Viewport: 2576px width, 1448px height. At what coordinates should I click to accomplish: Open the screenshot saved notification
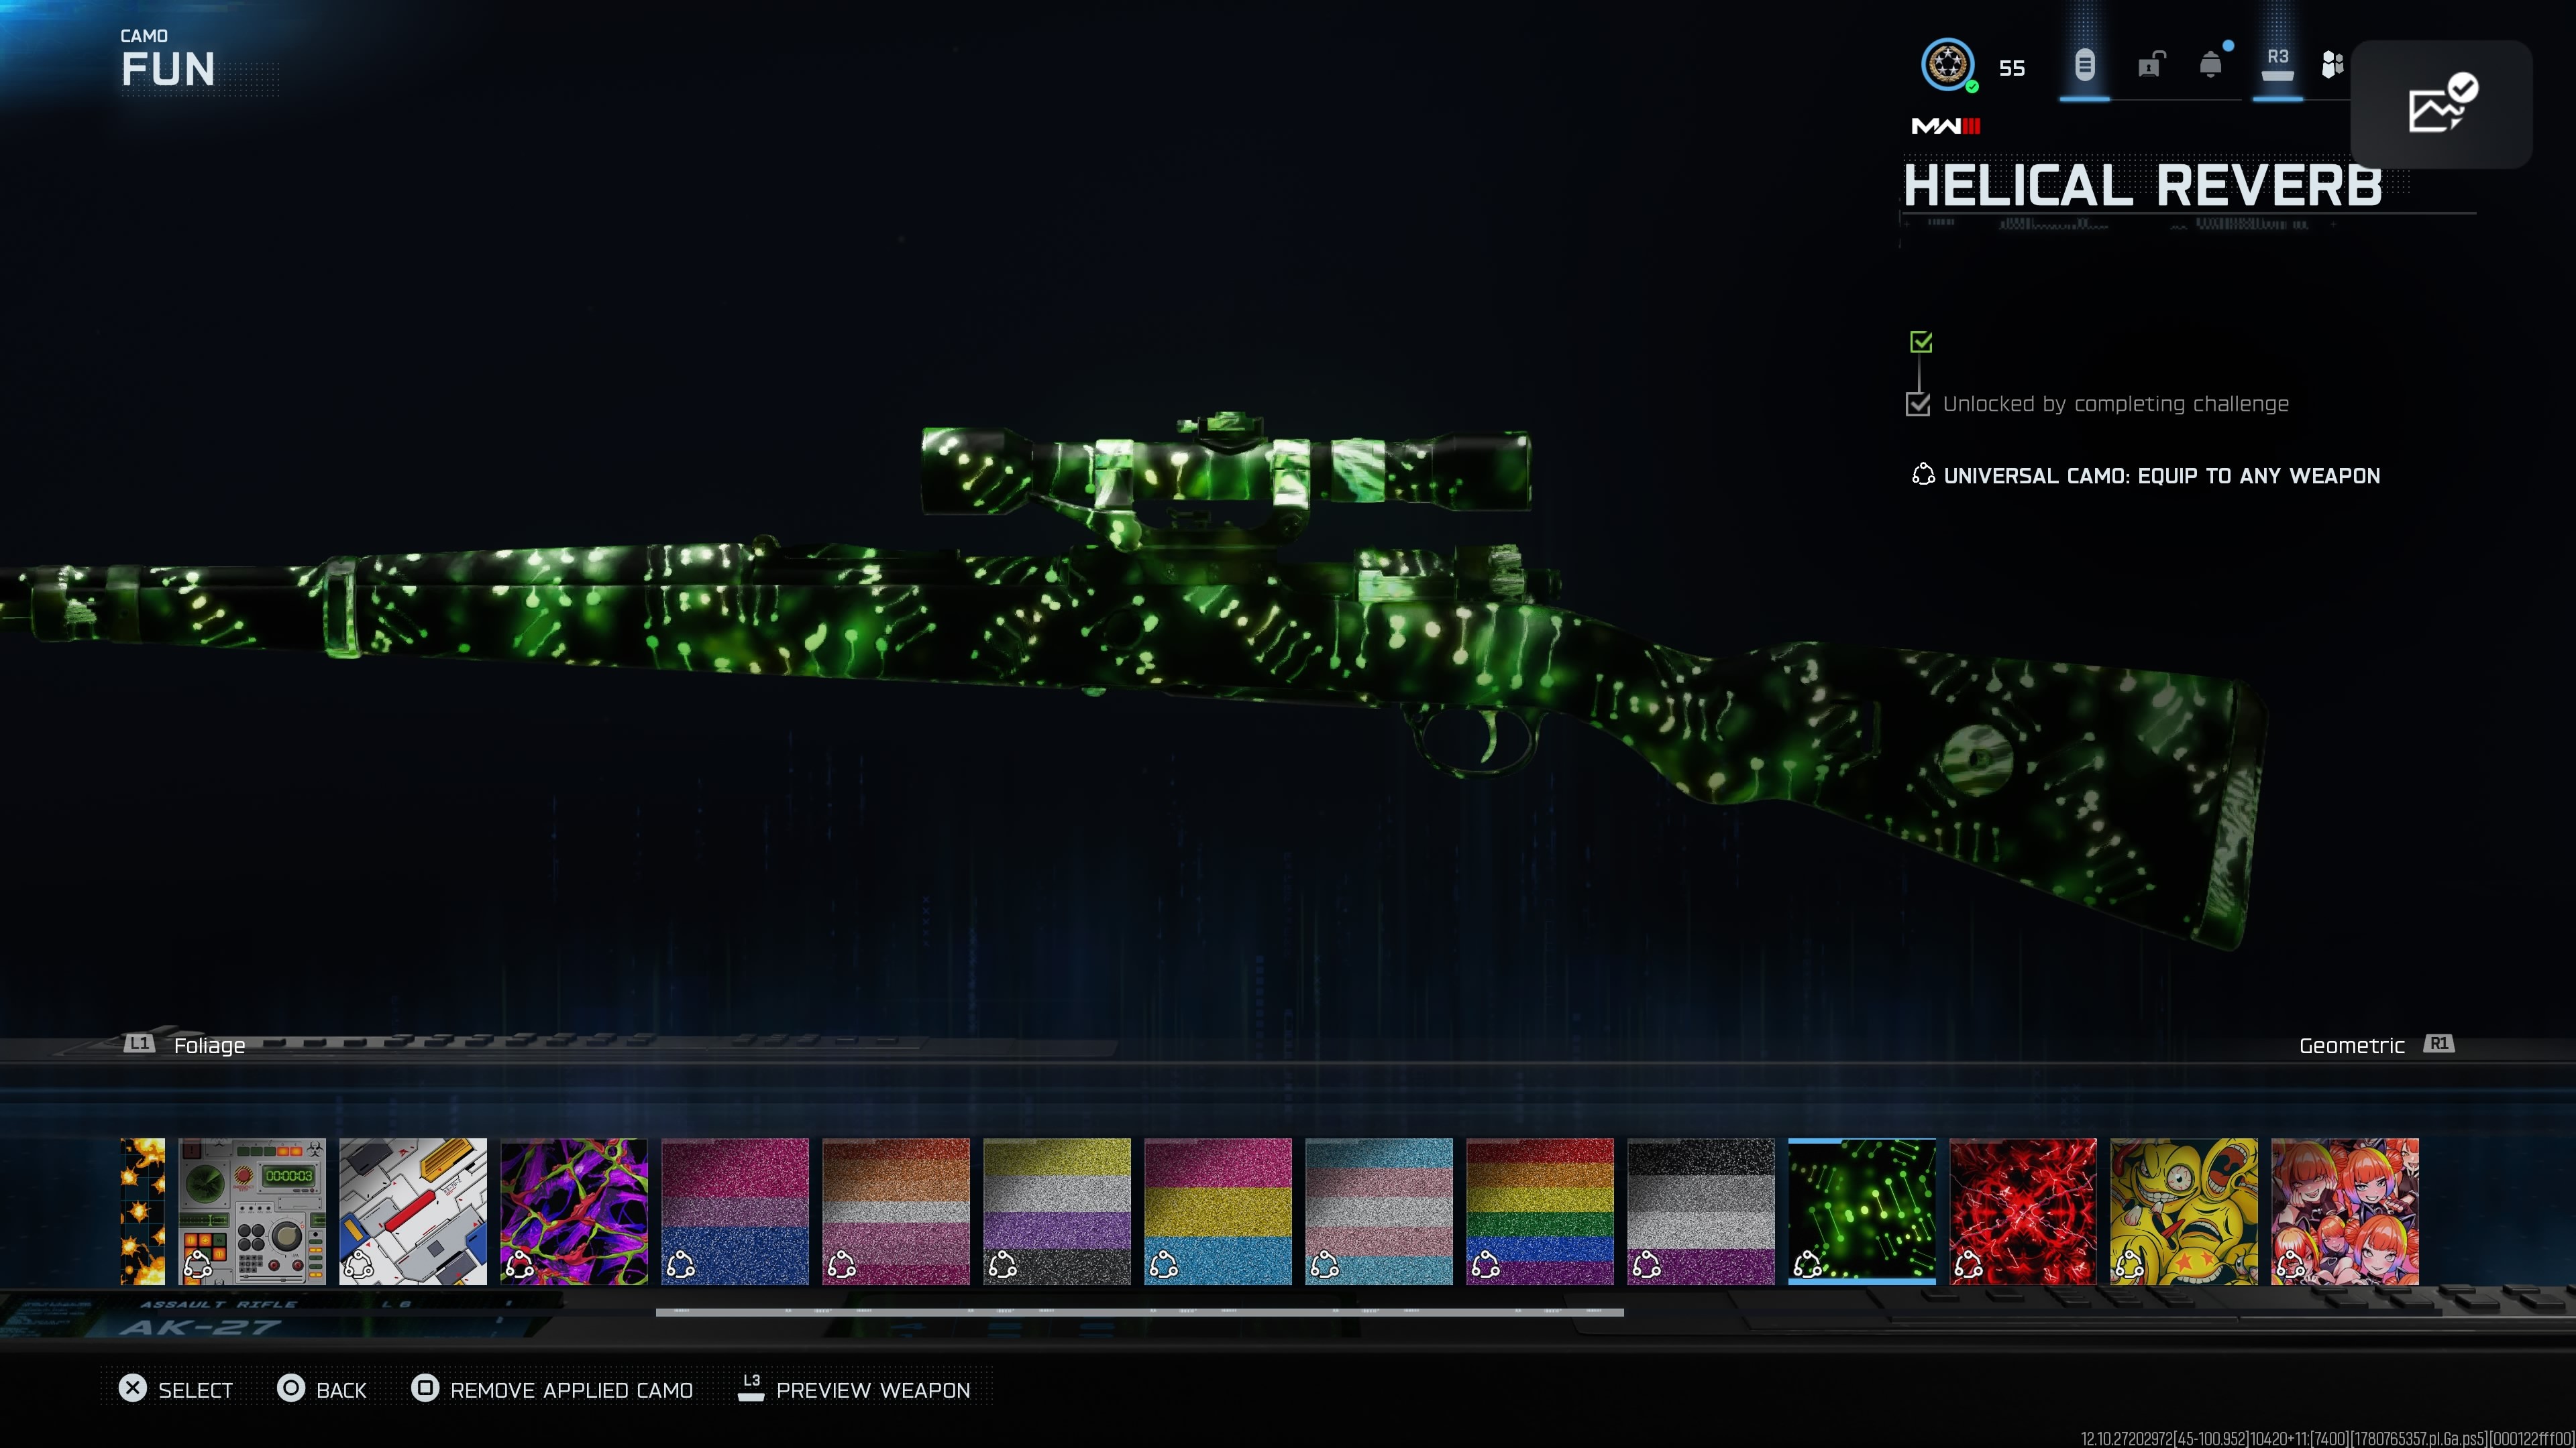2441,104
